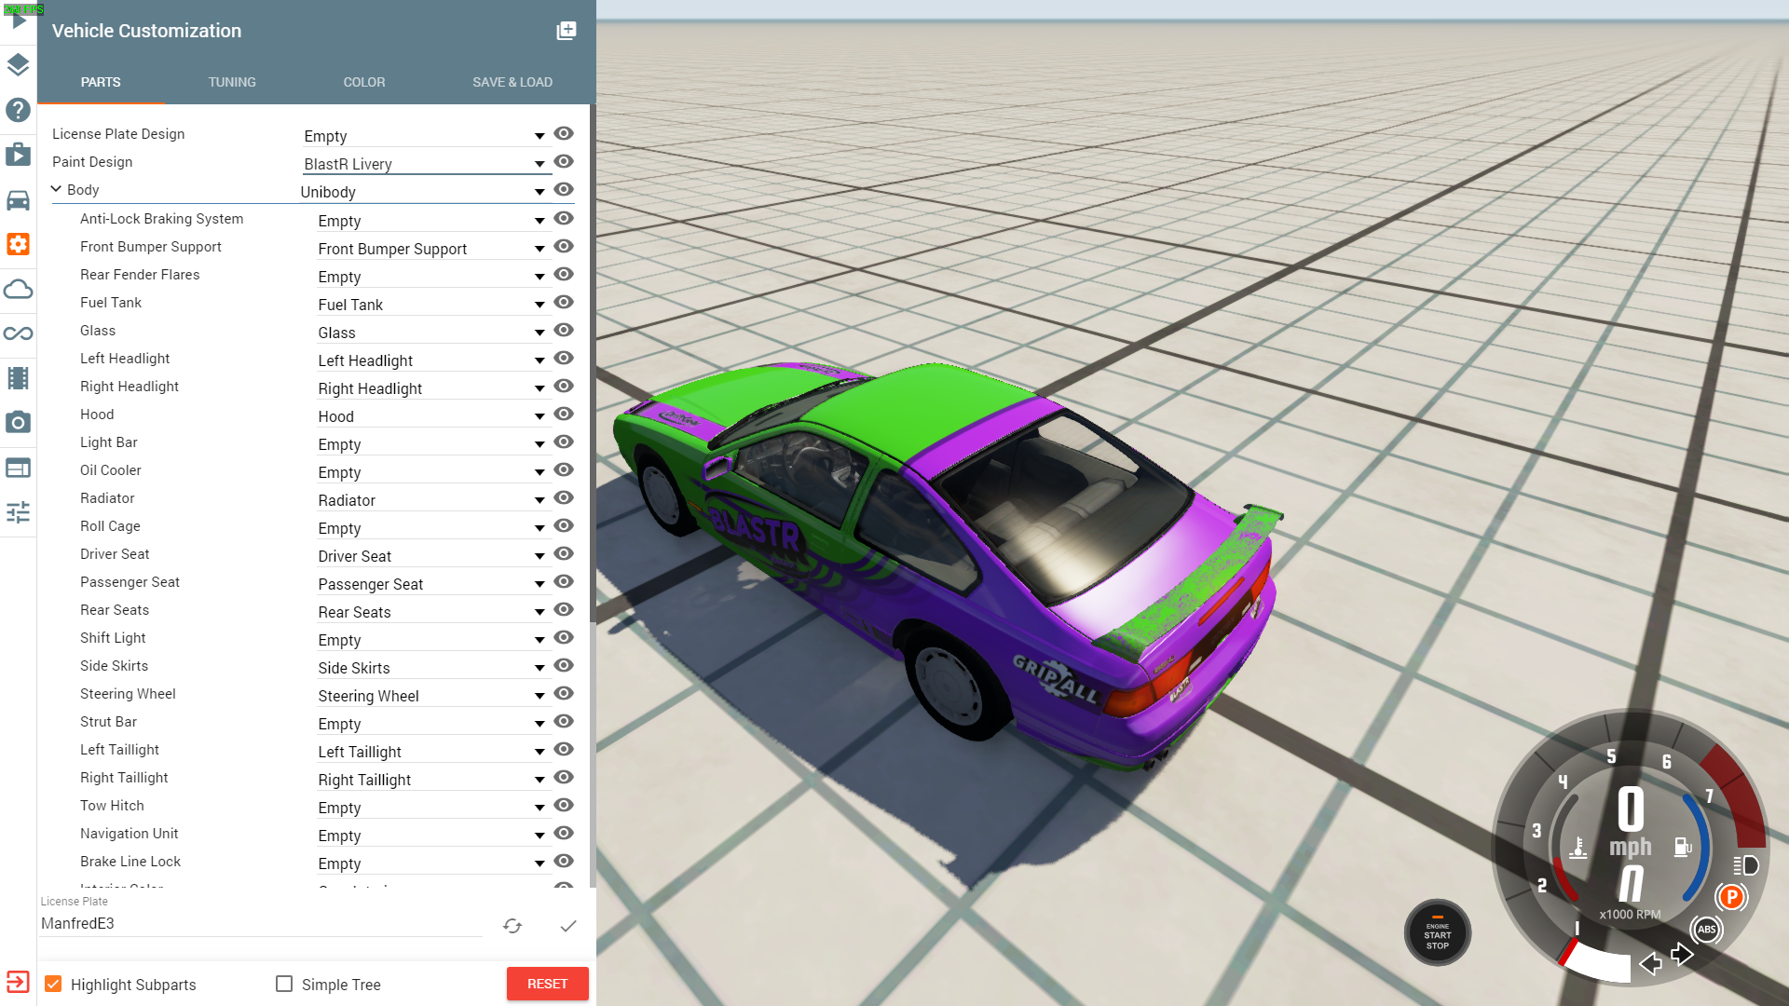Toggle the Highlight Subparts checkbox
The image size is (1789, 1006).
[53, 984]
